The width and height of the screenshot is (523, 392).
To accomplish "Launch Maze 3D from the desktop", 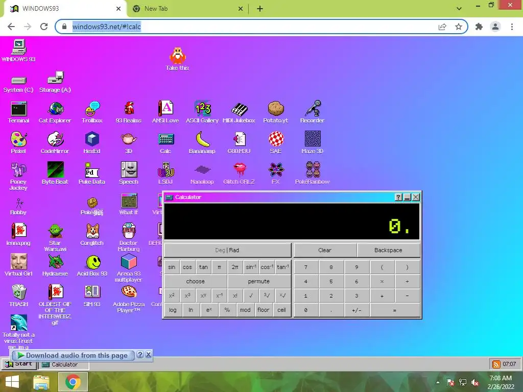I will pyautogui.click(x=313, y=142).
